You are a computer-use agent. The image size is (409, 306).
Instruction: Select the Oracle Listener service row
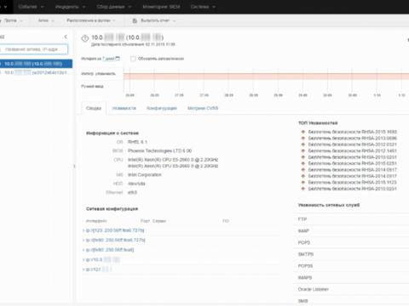[x=351, y=289]
